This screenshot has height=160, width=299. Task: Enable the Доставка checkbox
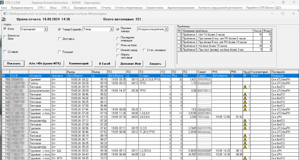pyautogui.click(x=59, y=39)
